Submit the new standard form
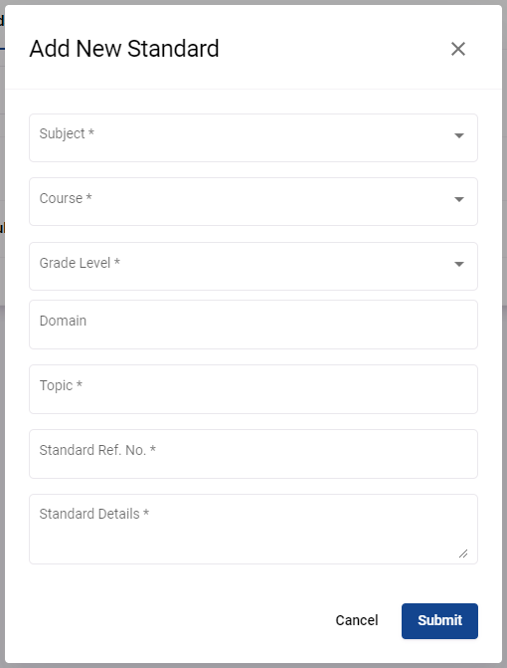This screenshot has height=668, width=507. tap(439, 620)
